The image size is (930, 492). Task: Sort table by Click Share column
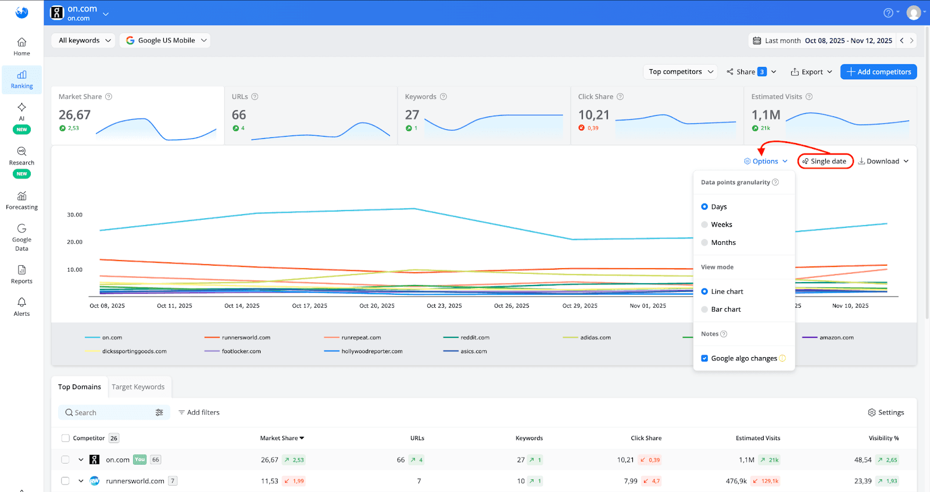click(x=646, y=438)
